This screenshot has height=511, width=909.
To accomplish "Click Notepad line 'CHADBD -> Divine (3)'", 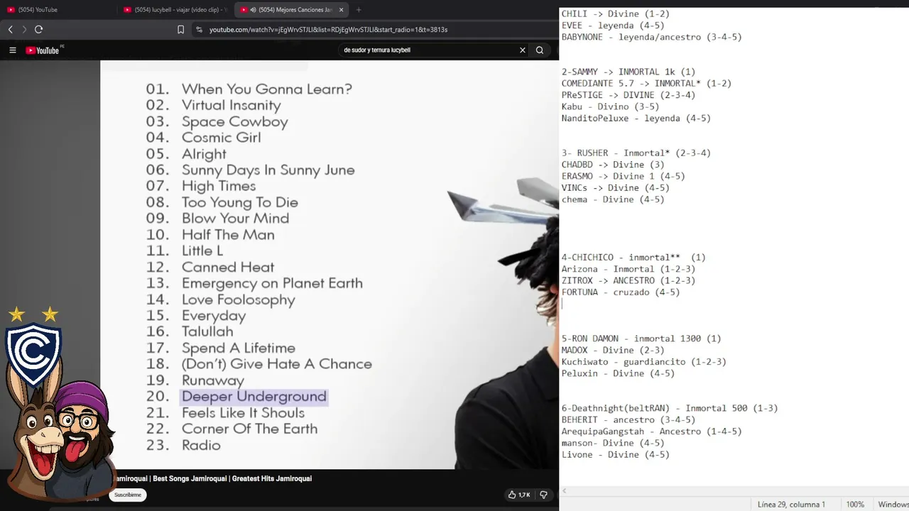I will click(x=613, y=165).
